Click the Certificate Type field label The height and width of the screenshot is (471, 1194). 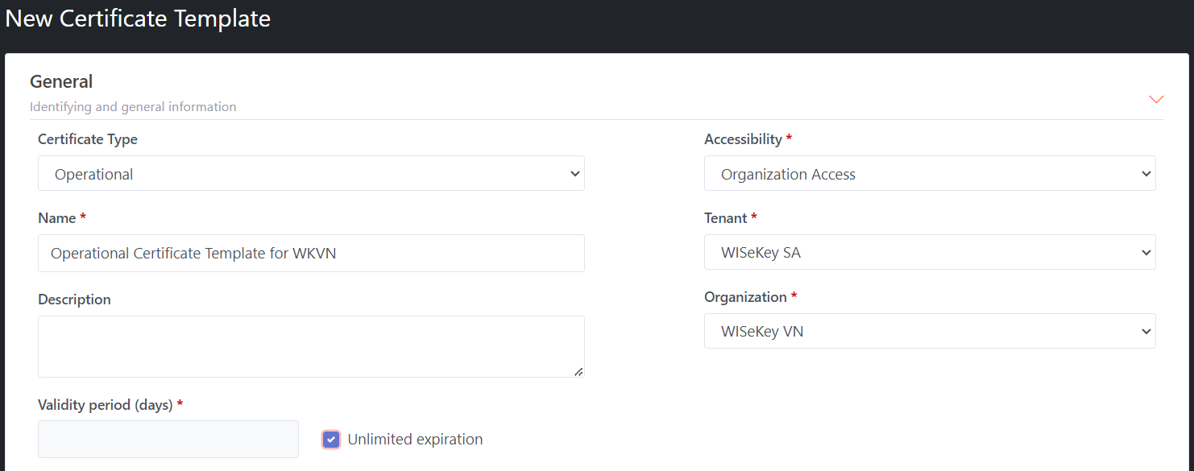point(88,139)
